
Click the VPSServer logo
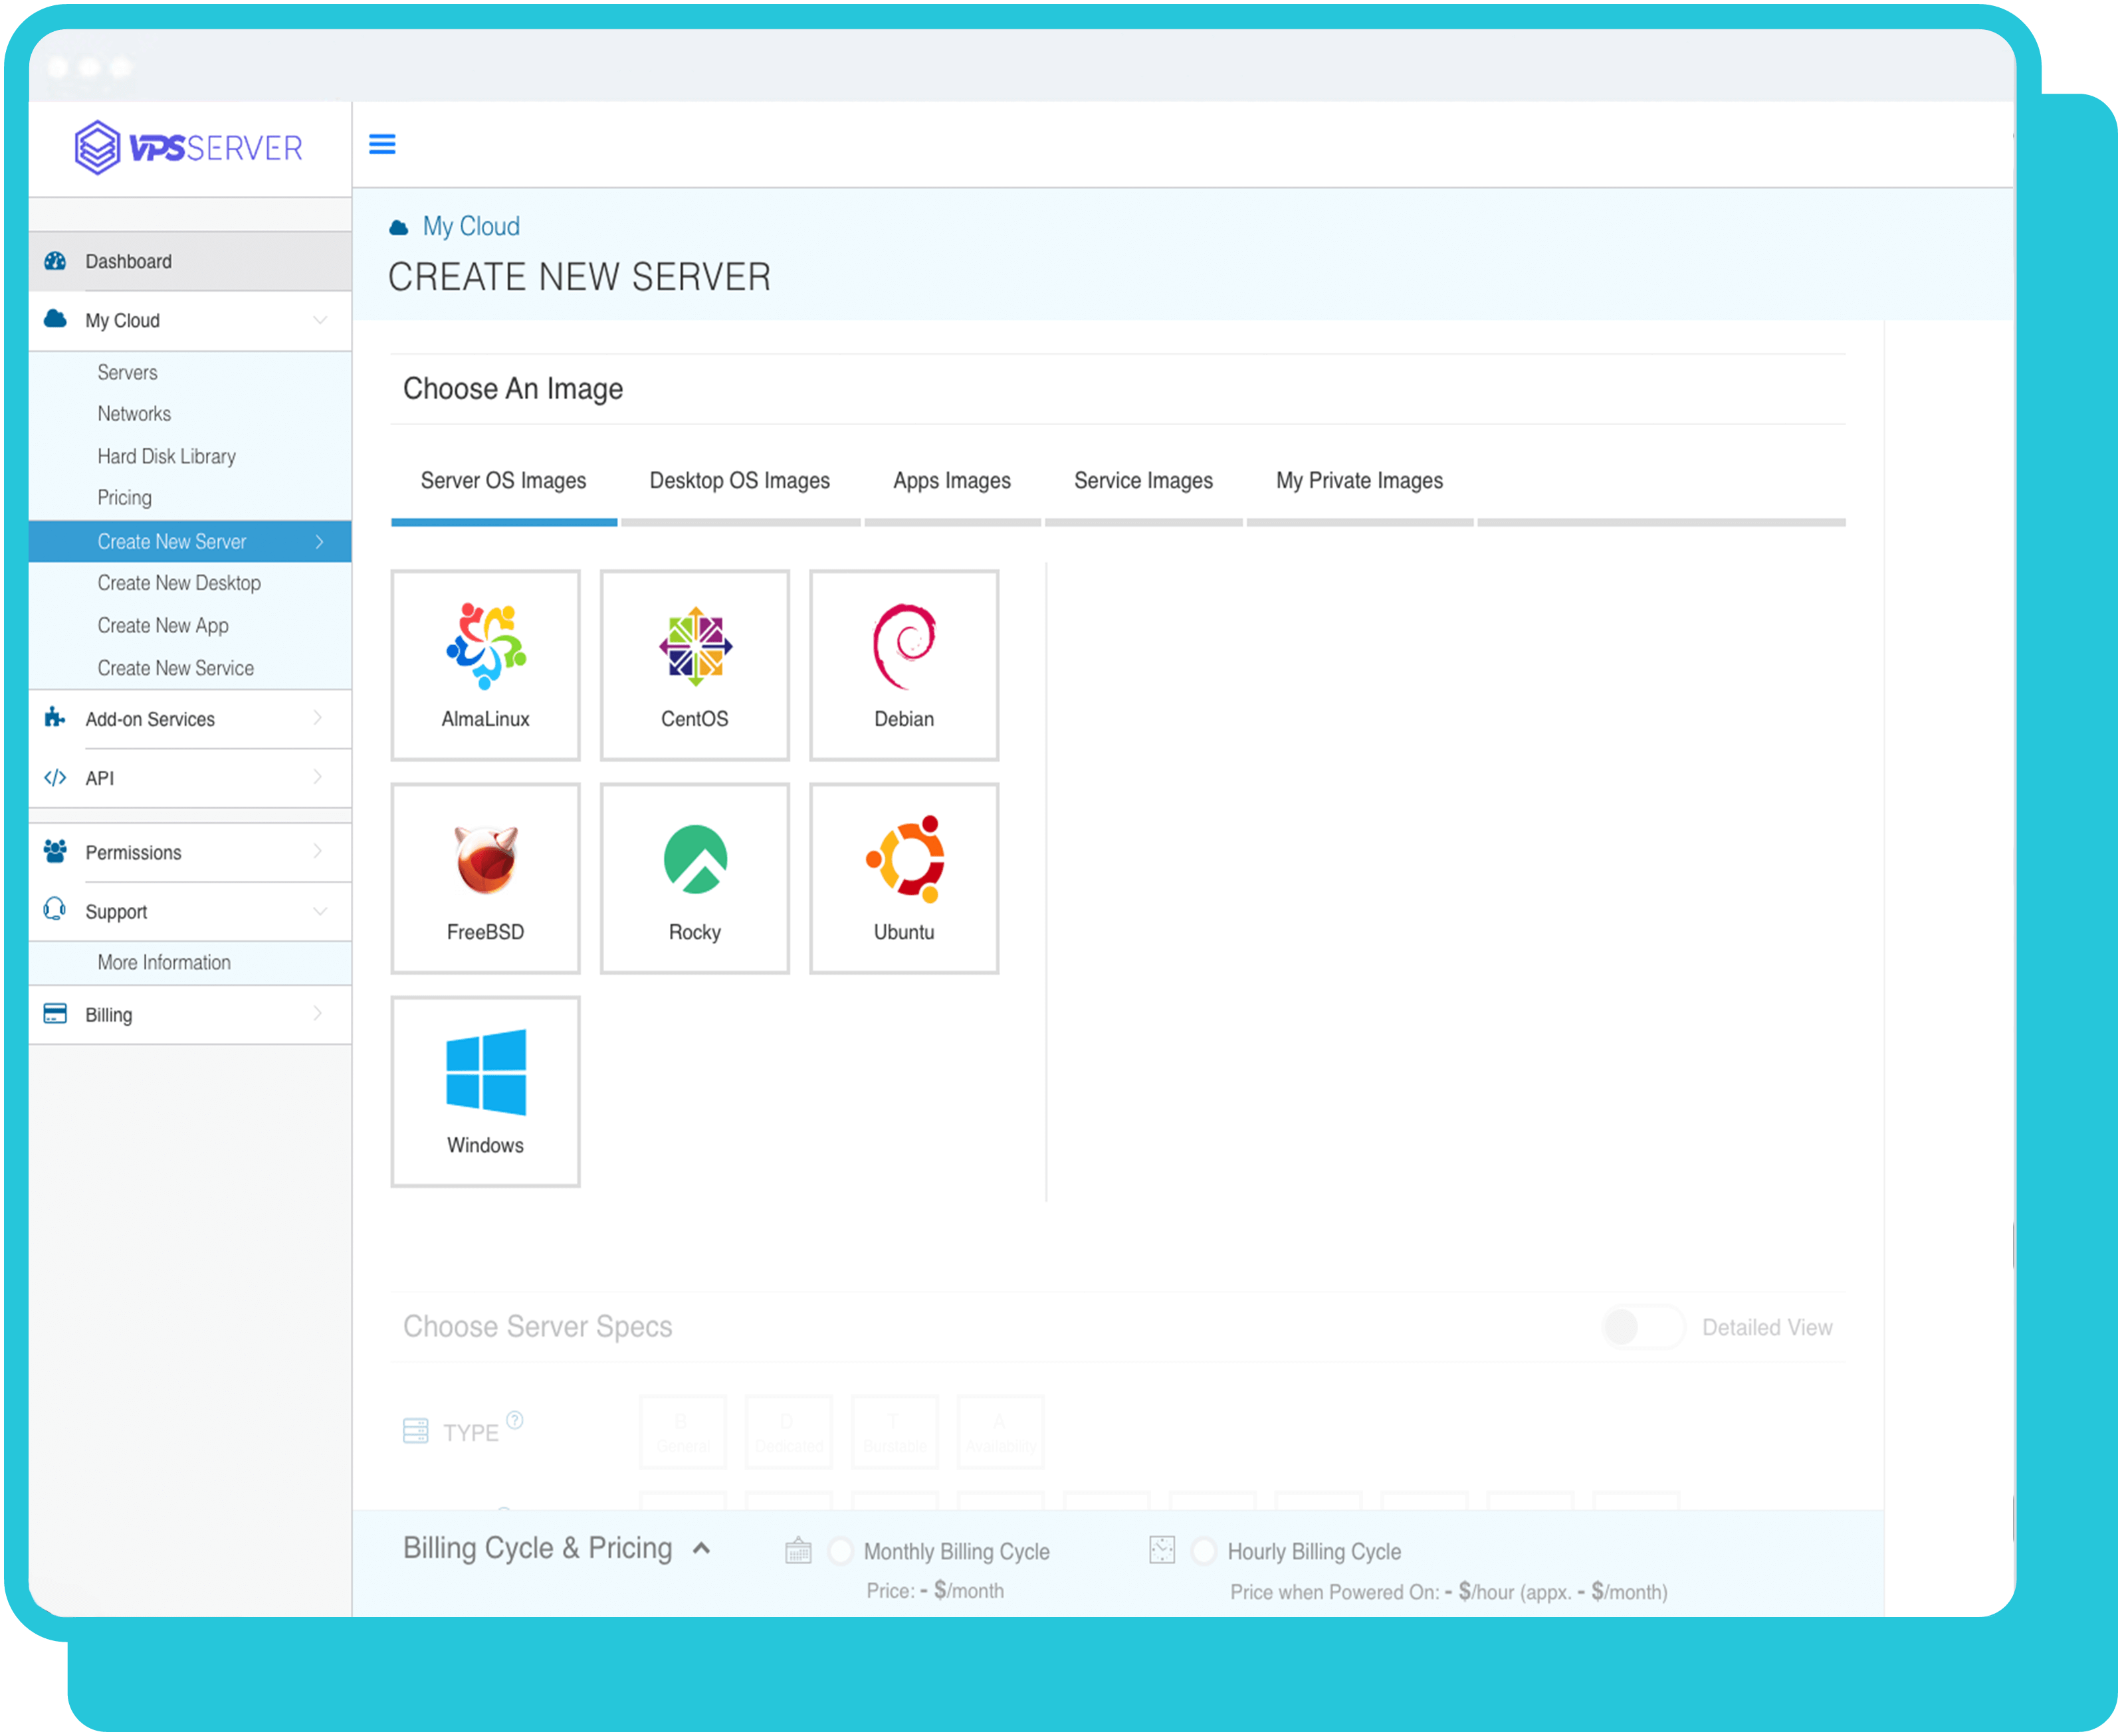point(189,148)
